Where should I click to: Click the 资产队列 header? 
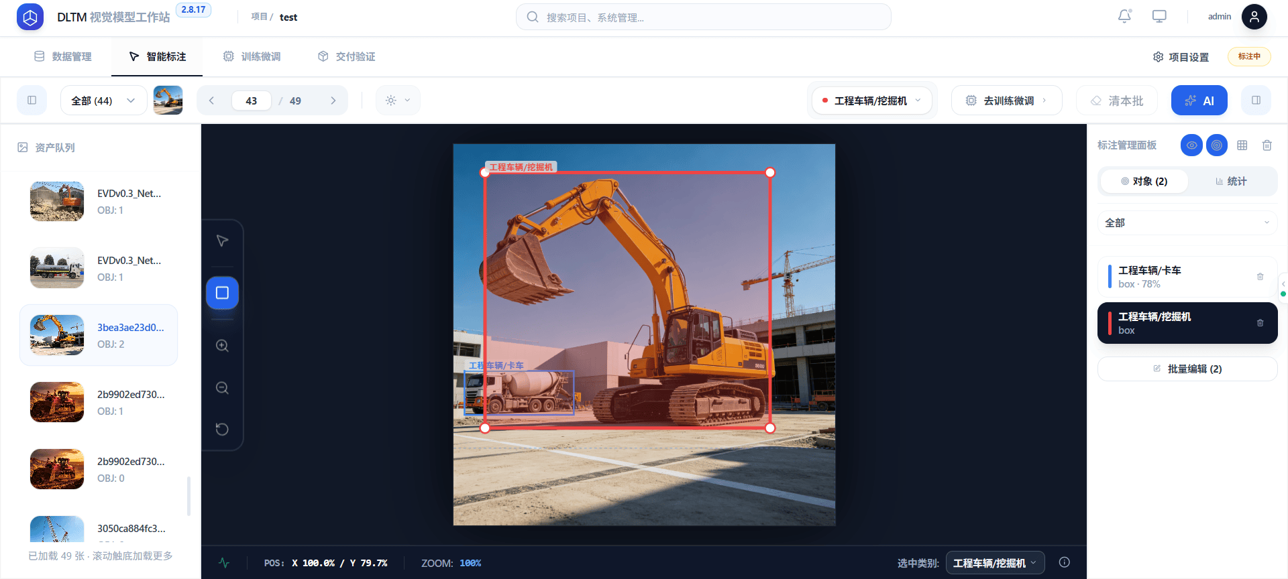tap(46, 147)
